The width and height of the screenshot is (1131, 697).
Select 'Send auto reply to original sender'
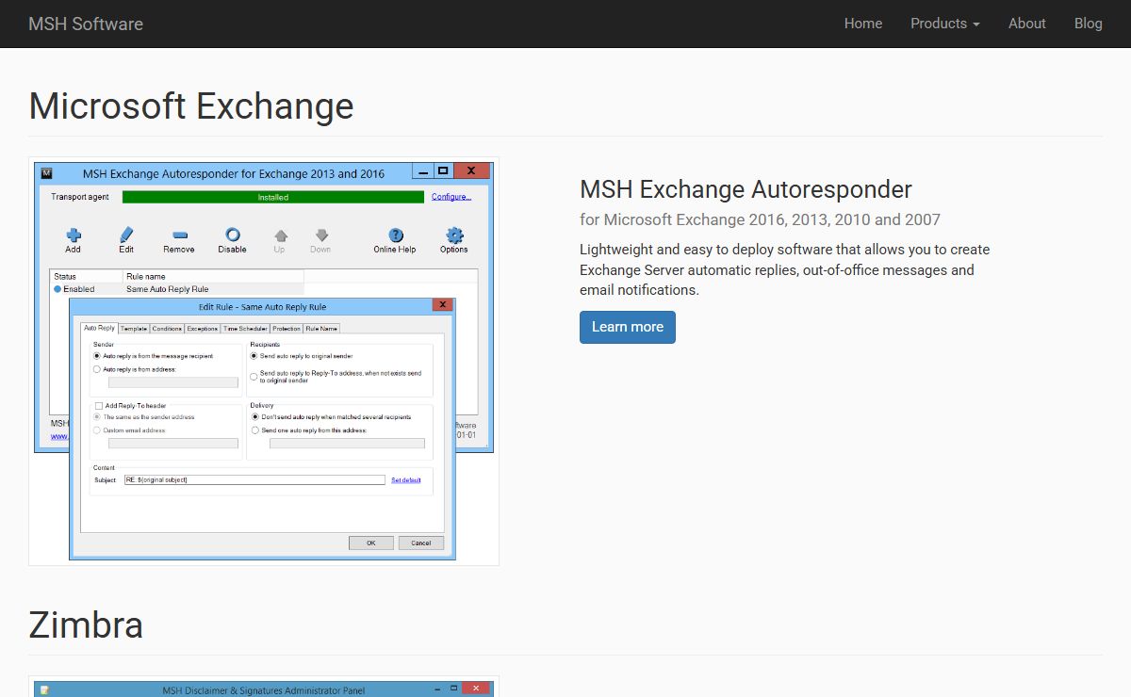[x=254, y=356]
